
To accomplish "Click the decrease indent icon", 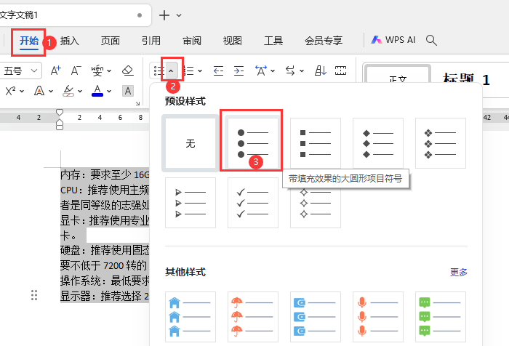I will coord(218,71).
